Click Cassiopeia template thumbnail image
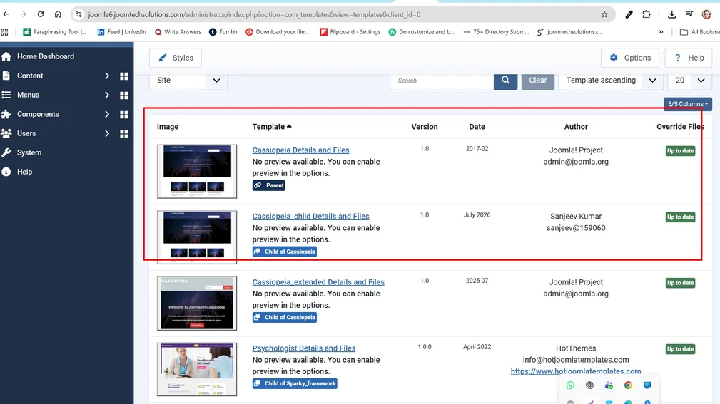Image resolution: width=720 pixels, height=404 pixels. pos(197,172)
